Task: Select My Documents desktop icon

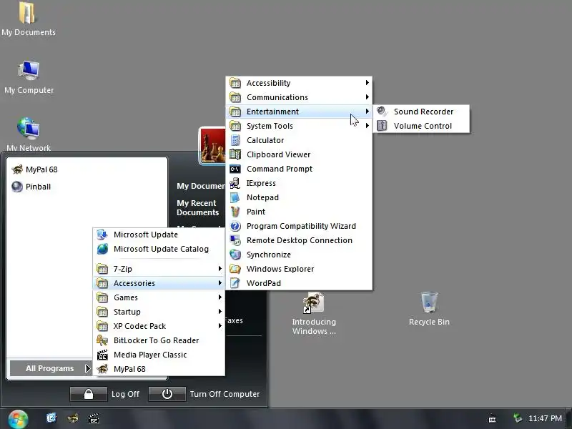Action: tap(29, 19)
